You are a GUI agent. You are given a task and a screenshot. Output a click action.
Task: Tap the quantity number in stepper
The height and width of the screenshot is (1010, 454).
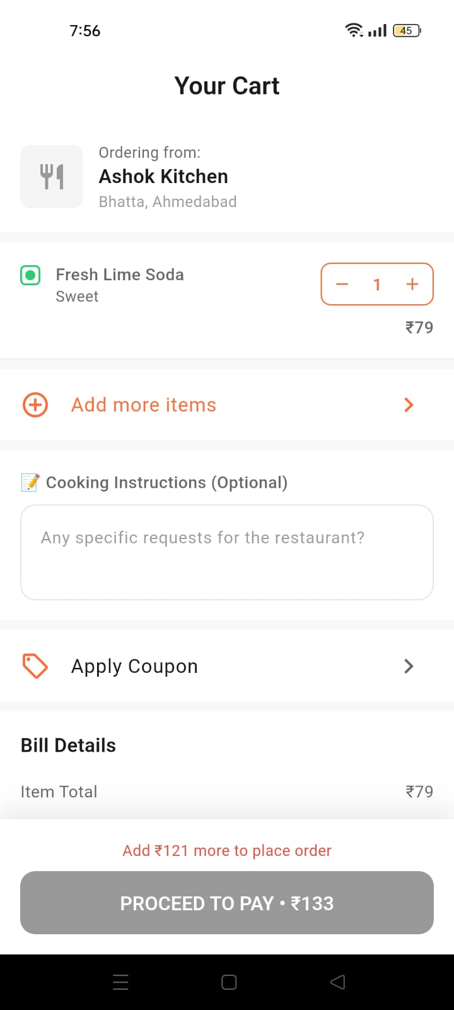tap(377, 285)
